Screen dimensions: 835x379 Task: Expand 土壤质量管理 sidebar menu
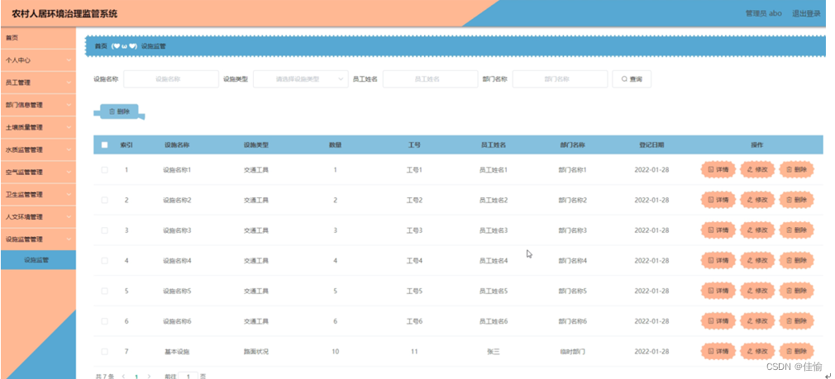click(x=38, y=128)
